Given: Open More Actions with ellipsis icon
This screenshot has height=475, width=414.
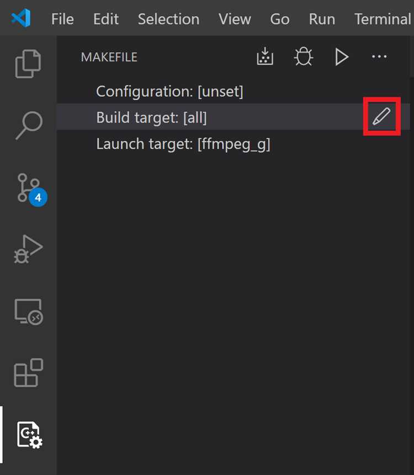Looking at the screenshot, I should click(x=379, y=56).
